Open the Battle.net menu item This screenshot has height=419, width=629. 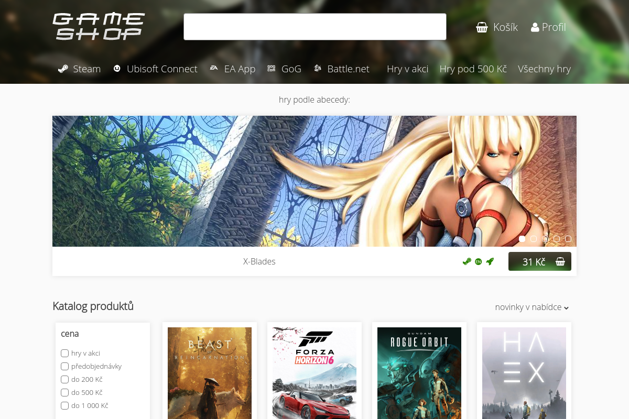coord(341,69)
